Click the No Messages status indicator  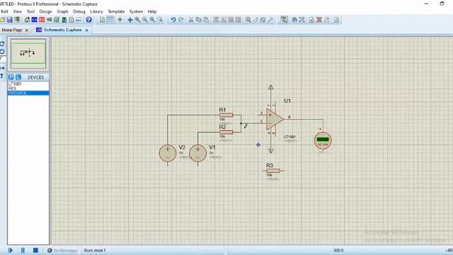point(62,250)
